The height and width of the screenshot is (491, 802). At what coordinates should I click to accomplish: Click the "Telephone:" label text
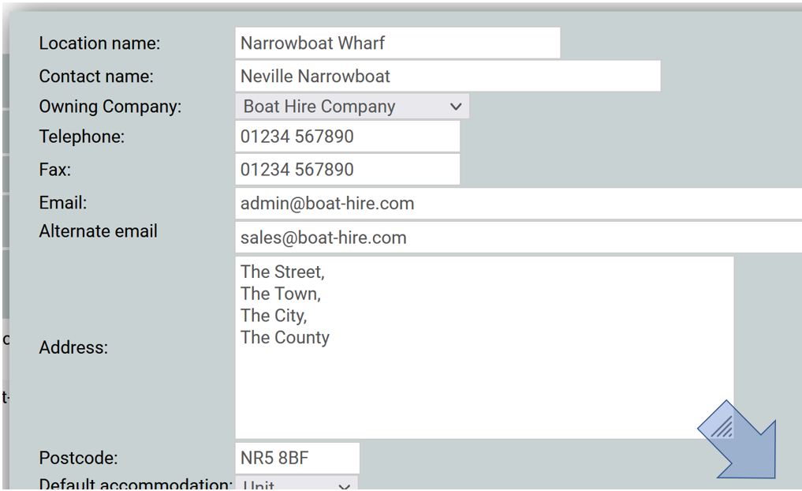(82, 137)
